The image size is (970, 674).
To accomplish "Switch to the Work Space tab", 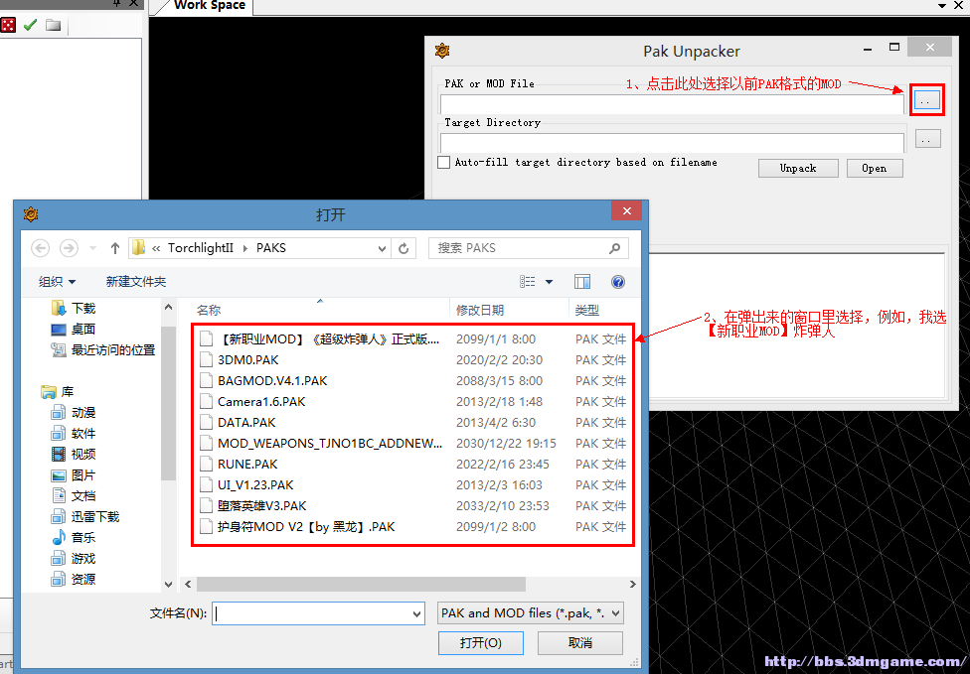I will tap(209, 6).
